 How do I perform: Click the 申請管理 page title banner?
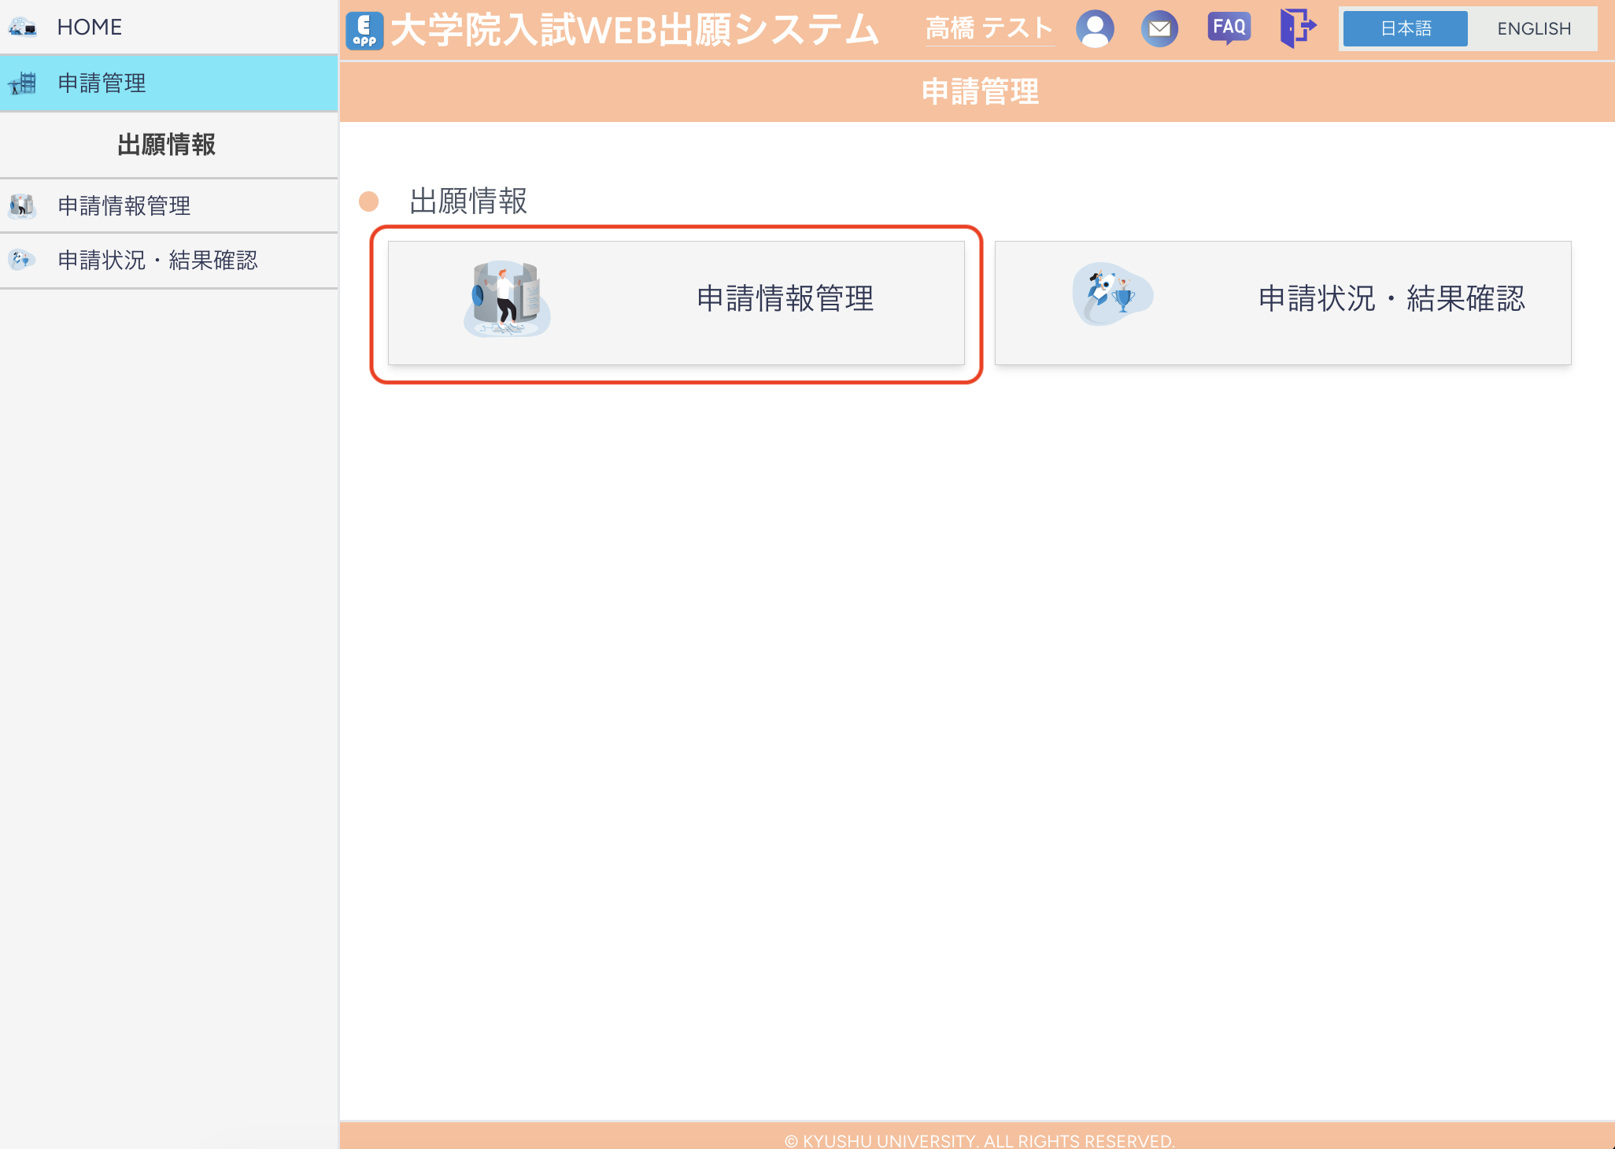tap(981, 91)
